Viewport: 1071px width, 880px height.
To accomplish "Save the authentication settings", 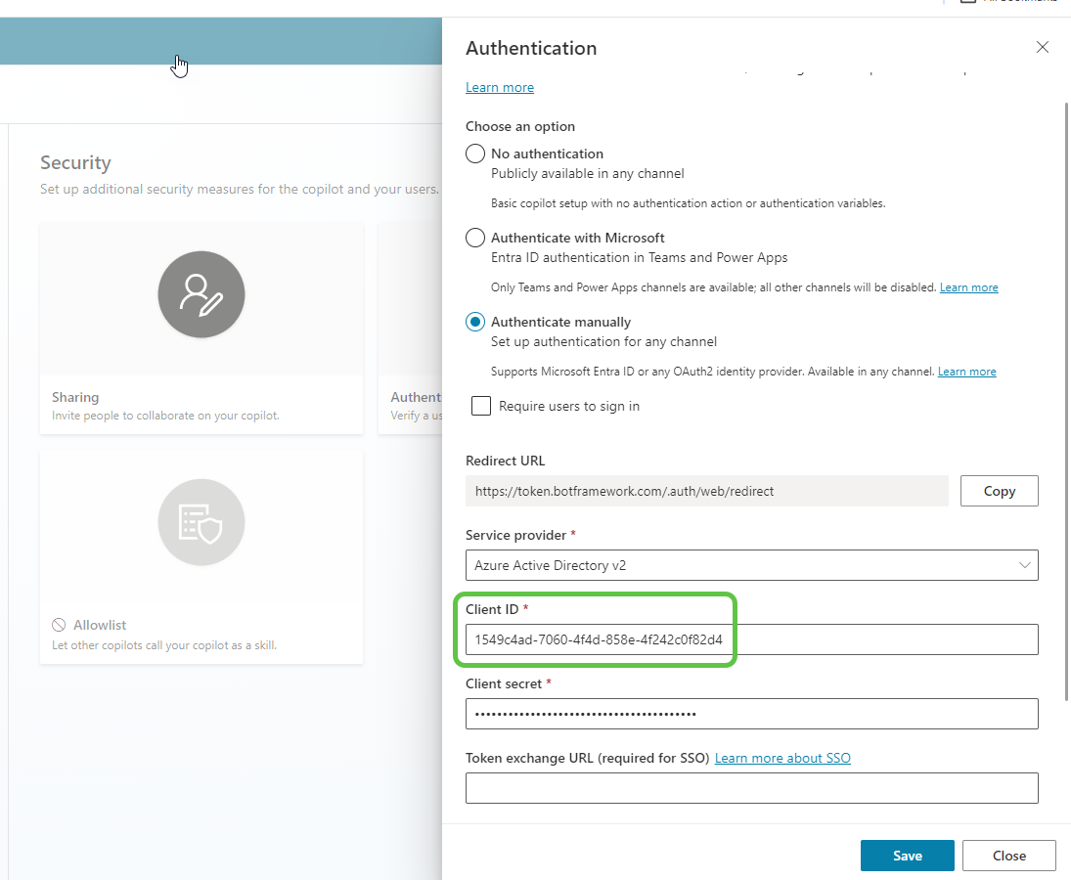I will (x=907, y=855).
